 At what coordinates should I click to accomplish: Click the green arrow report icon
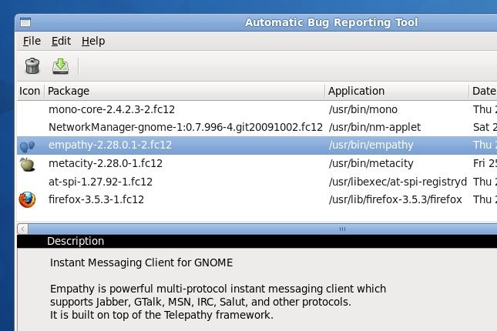(60, 66)
